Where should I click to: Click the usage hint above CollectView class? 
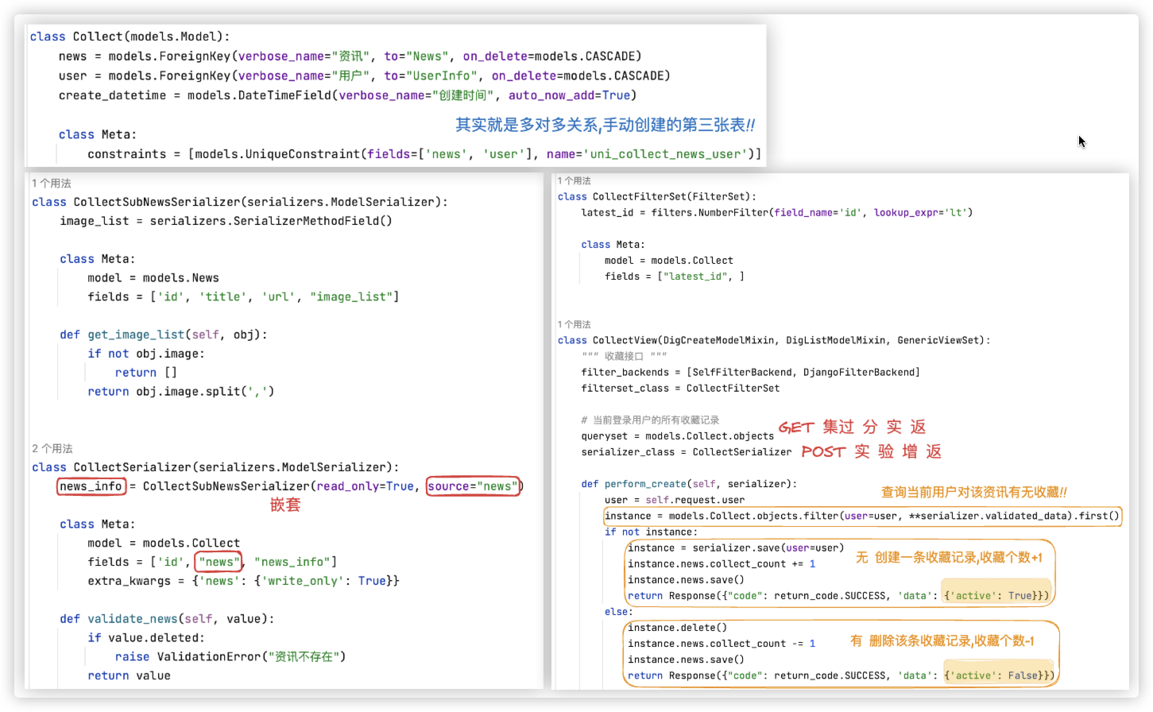pyautogui.click(x=574, y=324)
